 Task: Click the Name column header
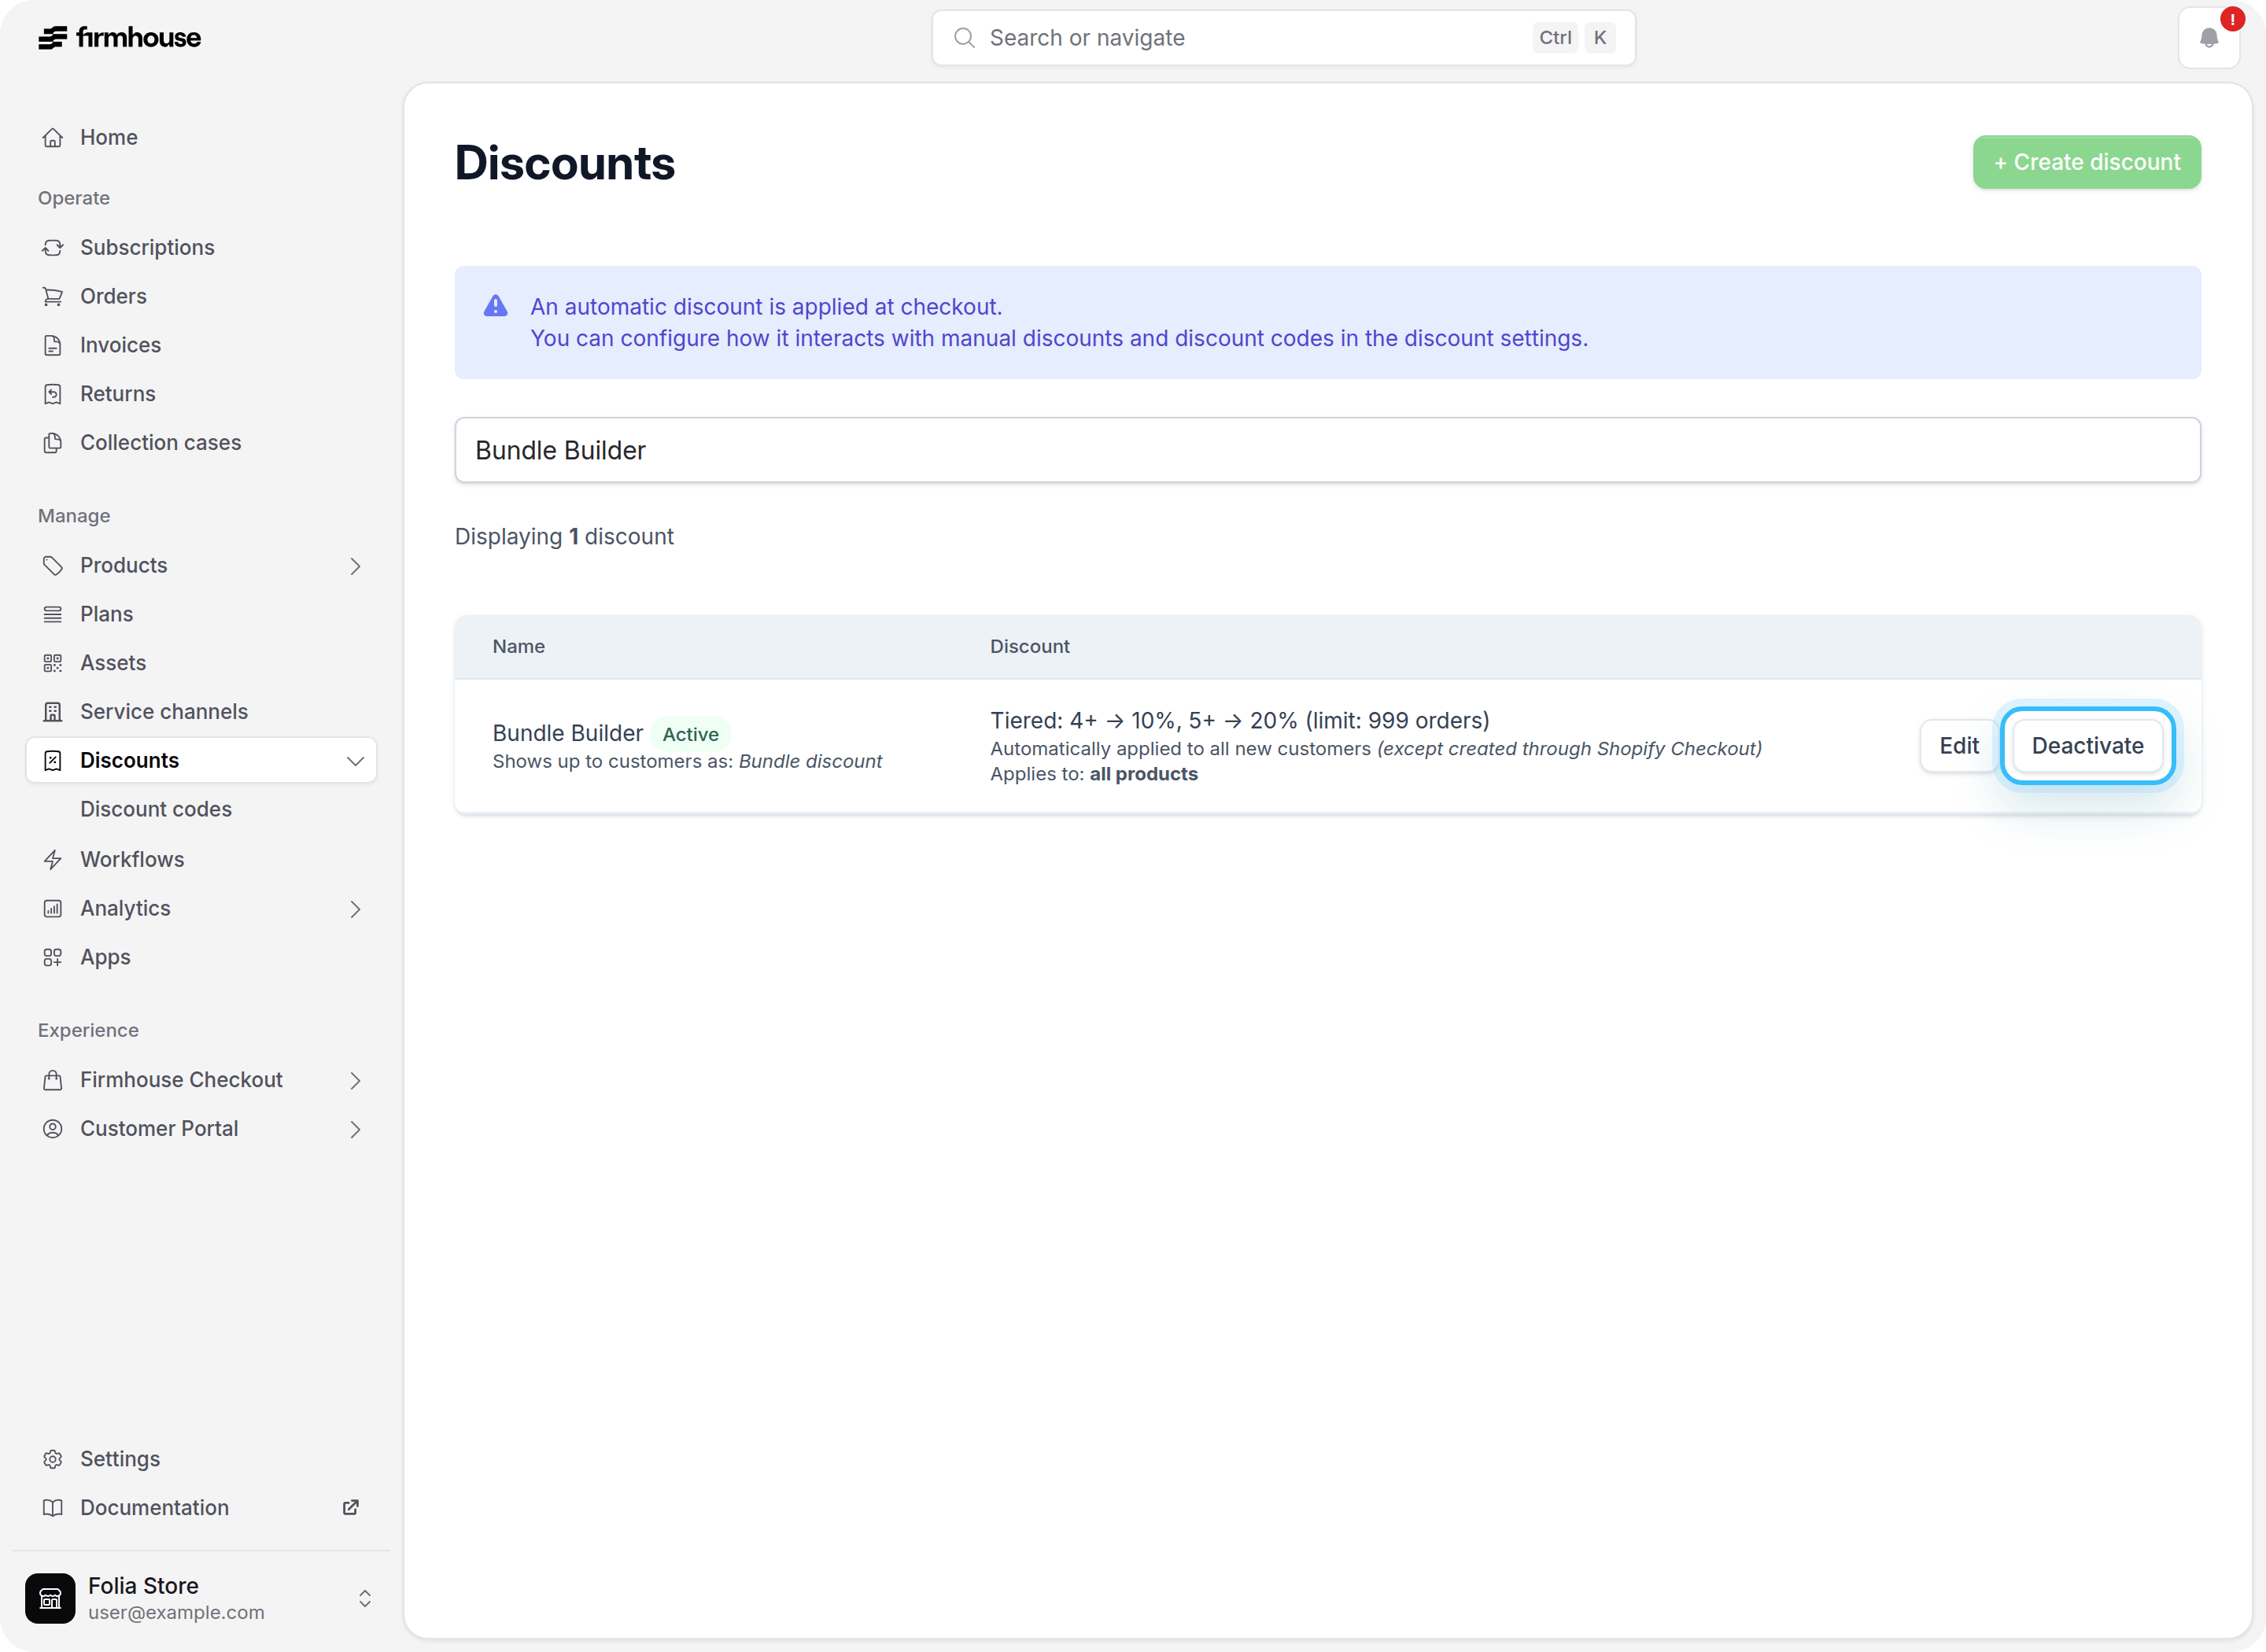point(518,647)
